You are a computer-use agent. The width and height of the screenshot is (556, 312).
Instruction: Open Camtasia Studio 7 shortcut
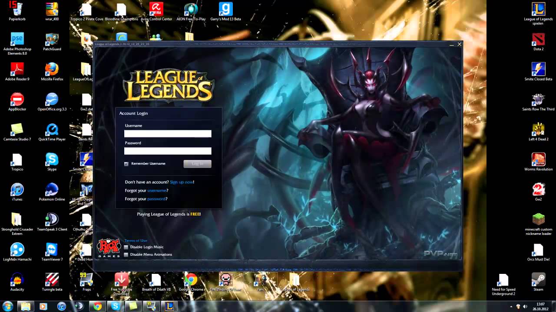17,131
